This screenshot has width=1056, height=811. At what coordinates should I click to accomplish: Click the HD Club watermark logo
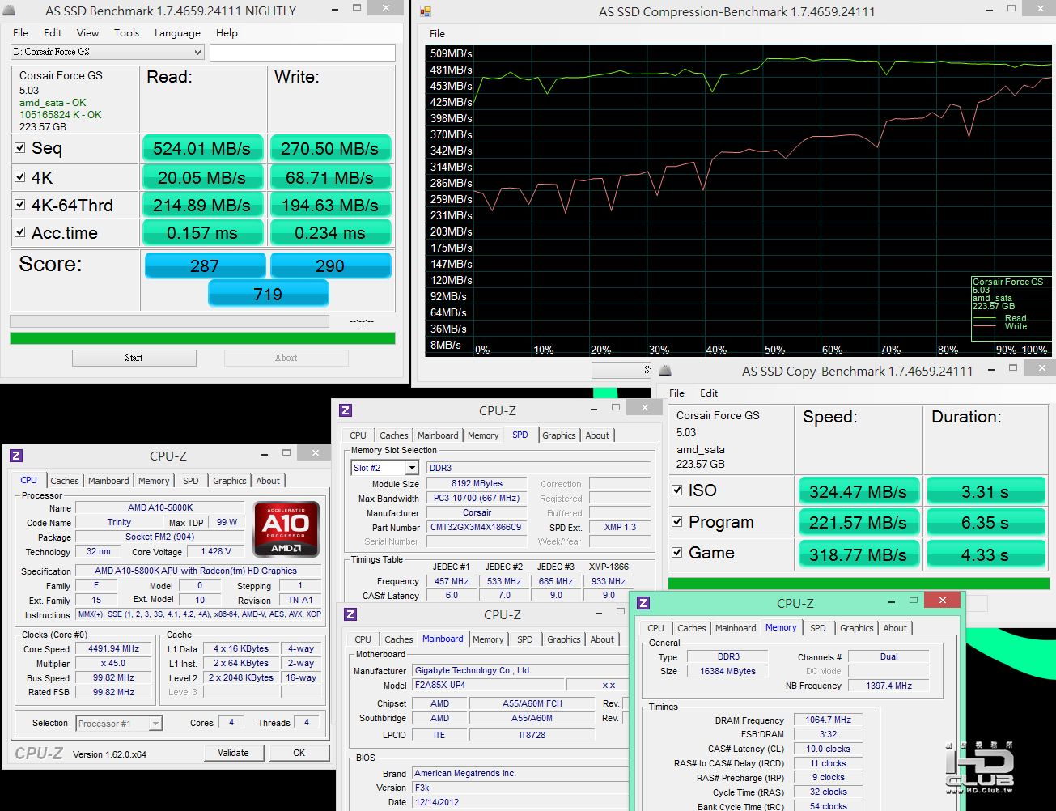979,768
